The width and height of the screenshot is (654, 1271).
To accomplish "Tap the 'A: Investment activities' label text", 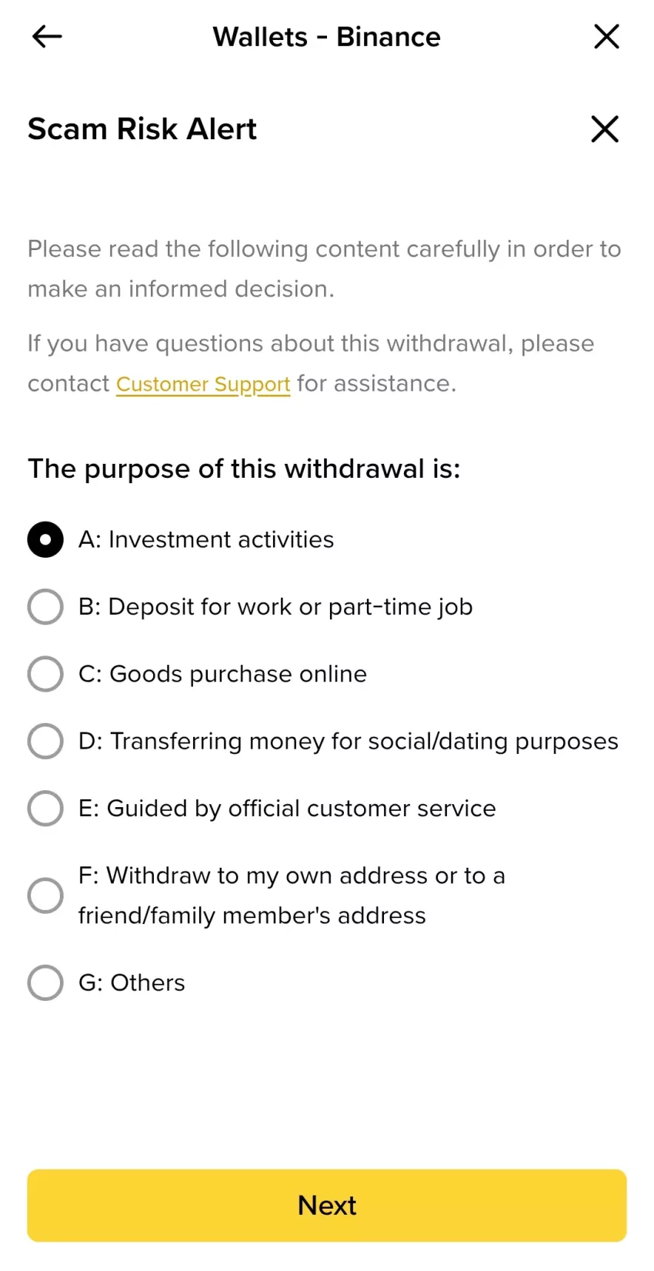I will [x=206, y=539].
